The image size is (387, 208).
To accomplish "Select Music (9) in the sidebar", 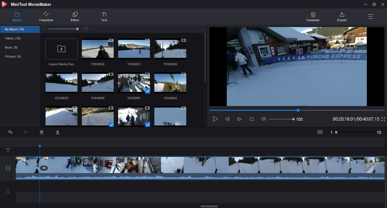I will 11,47.
